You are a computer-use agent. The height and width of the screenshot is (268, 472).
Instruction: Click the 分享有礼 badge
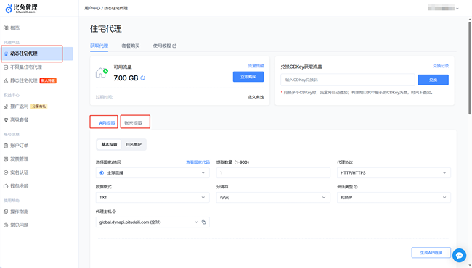point(39,106)
